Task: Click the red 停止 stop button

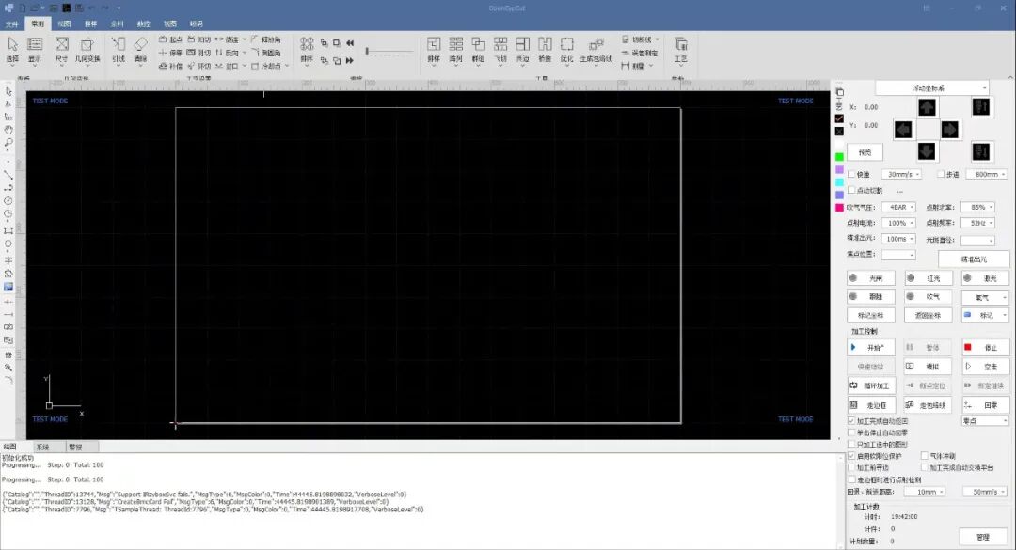Action: [x=986, y=348]
